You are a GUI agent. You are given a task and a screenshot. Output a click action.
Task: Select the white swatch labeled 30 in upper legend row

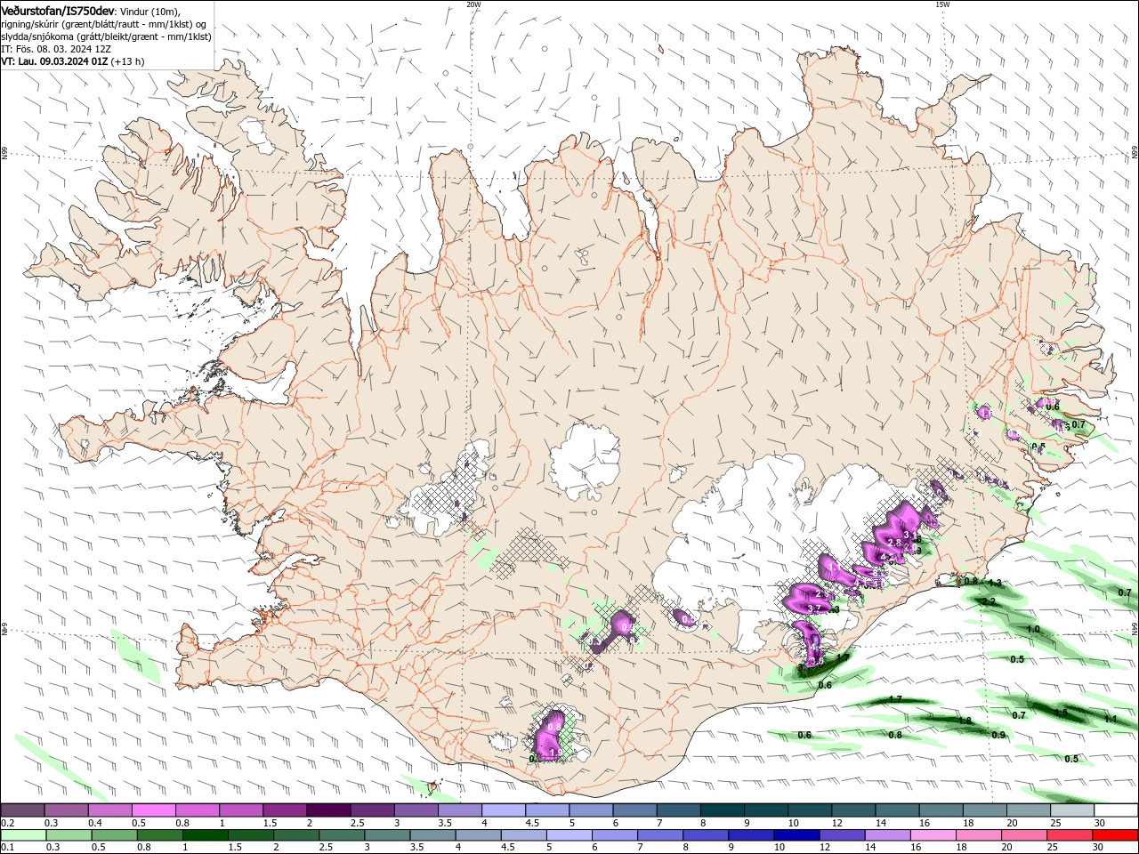point(1116,810)
